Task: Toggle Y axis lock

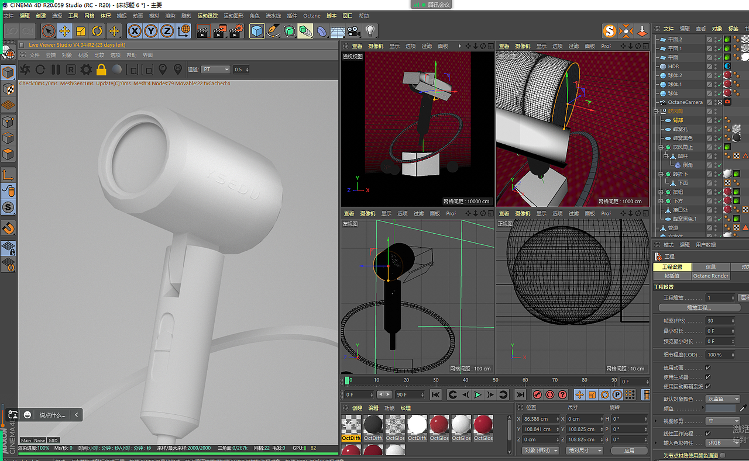Action: [x=152, y=31]
